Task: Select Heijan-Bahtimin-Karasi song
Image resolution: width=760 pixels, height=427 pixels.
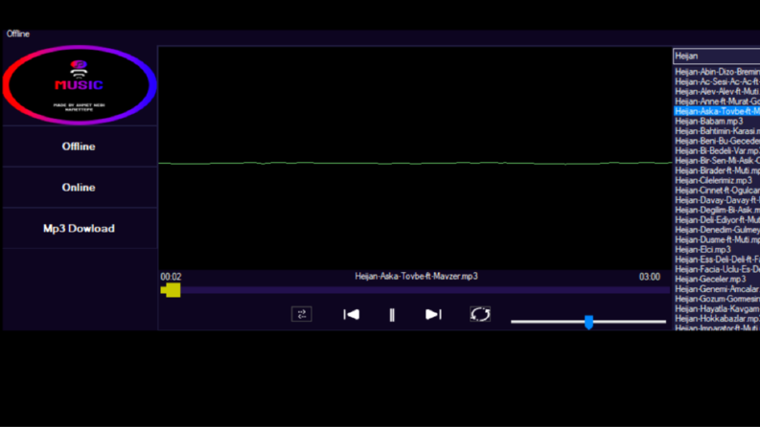Action: 717,131
